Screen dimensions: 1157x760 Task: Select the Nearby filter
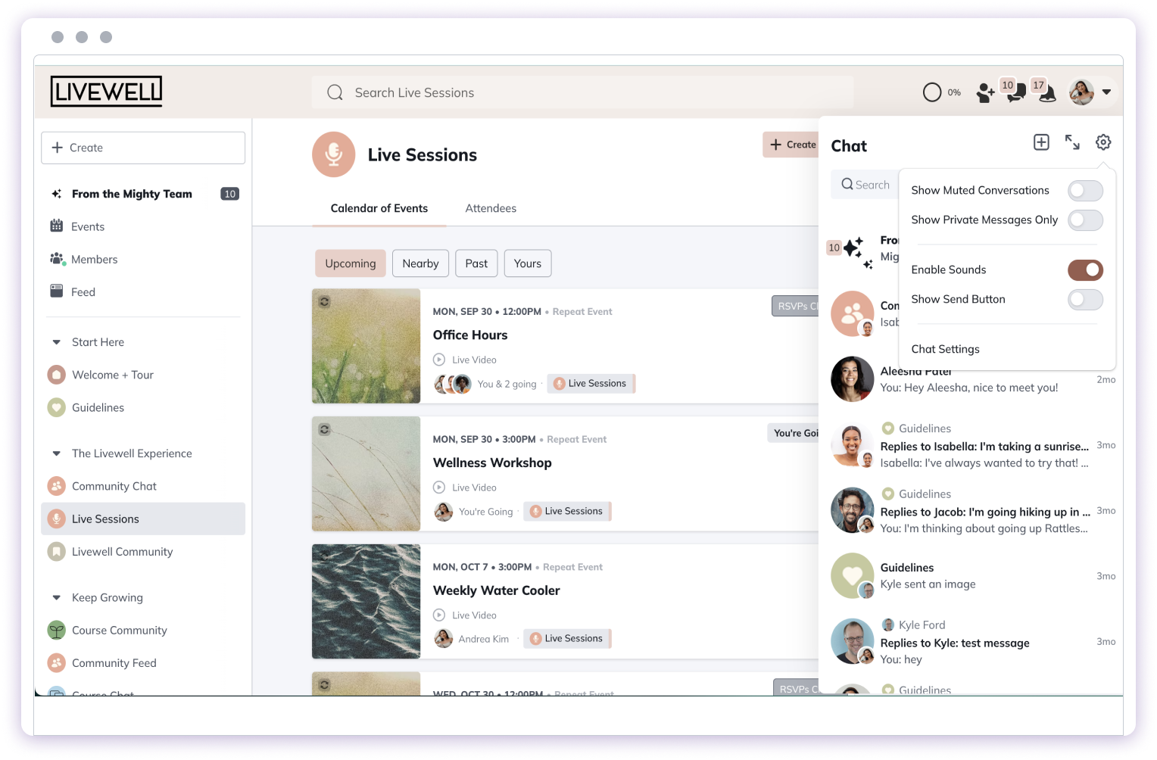[x=420, y=263]
